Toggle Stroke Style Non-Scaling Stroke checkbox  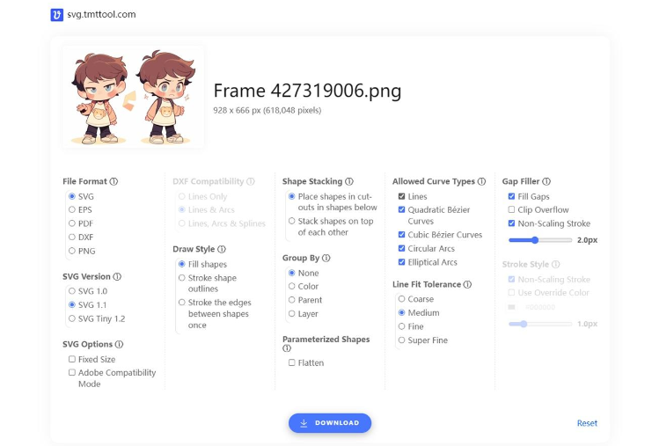[511, 280]
